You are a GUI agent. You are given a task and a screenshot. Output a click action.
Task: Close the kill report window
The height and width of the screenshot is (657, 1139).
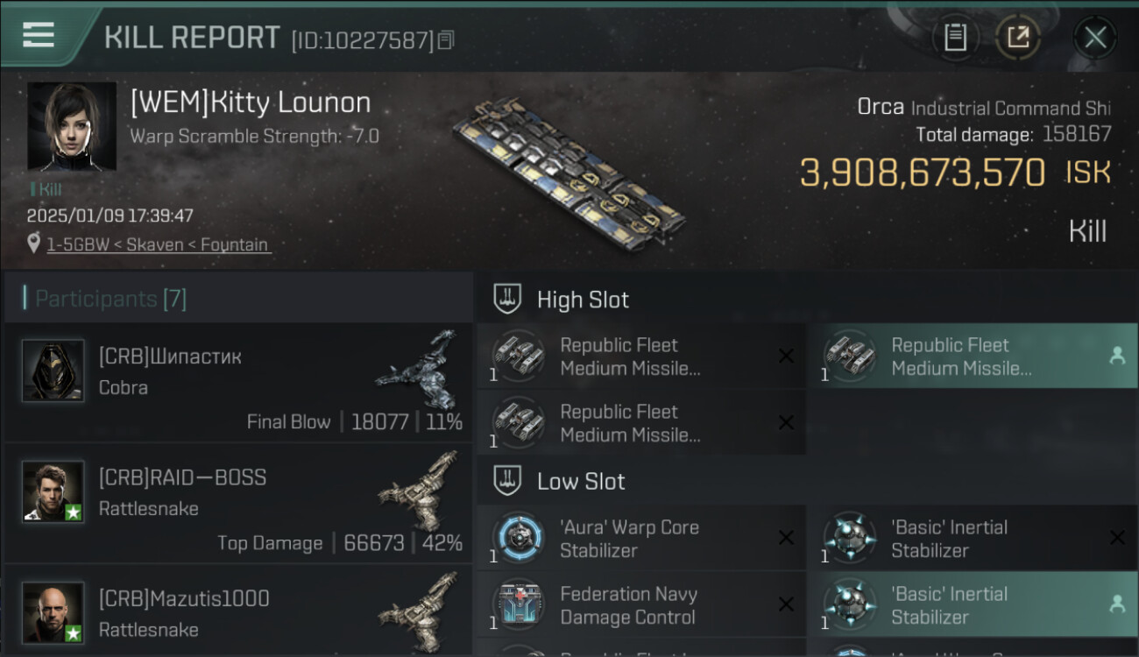(x=1094, y=38)
